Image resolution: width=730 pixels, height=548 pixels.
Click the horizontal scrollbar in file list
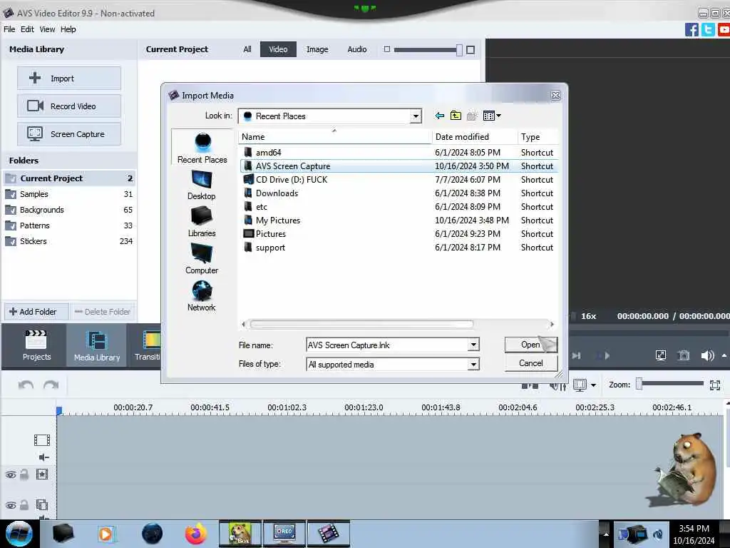361,324
